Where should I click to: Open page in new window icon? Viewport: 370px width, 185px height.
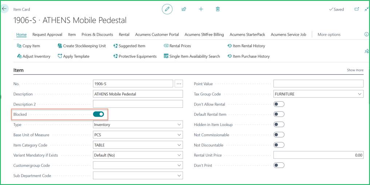pos(357,9)
